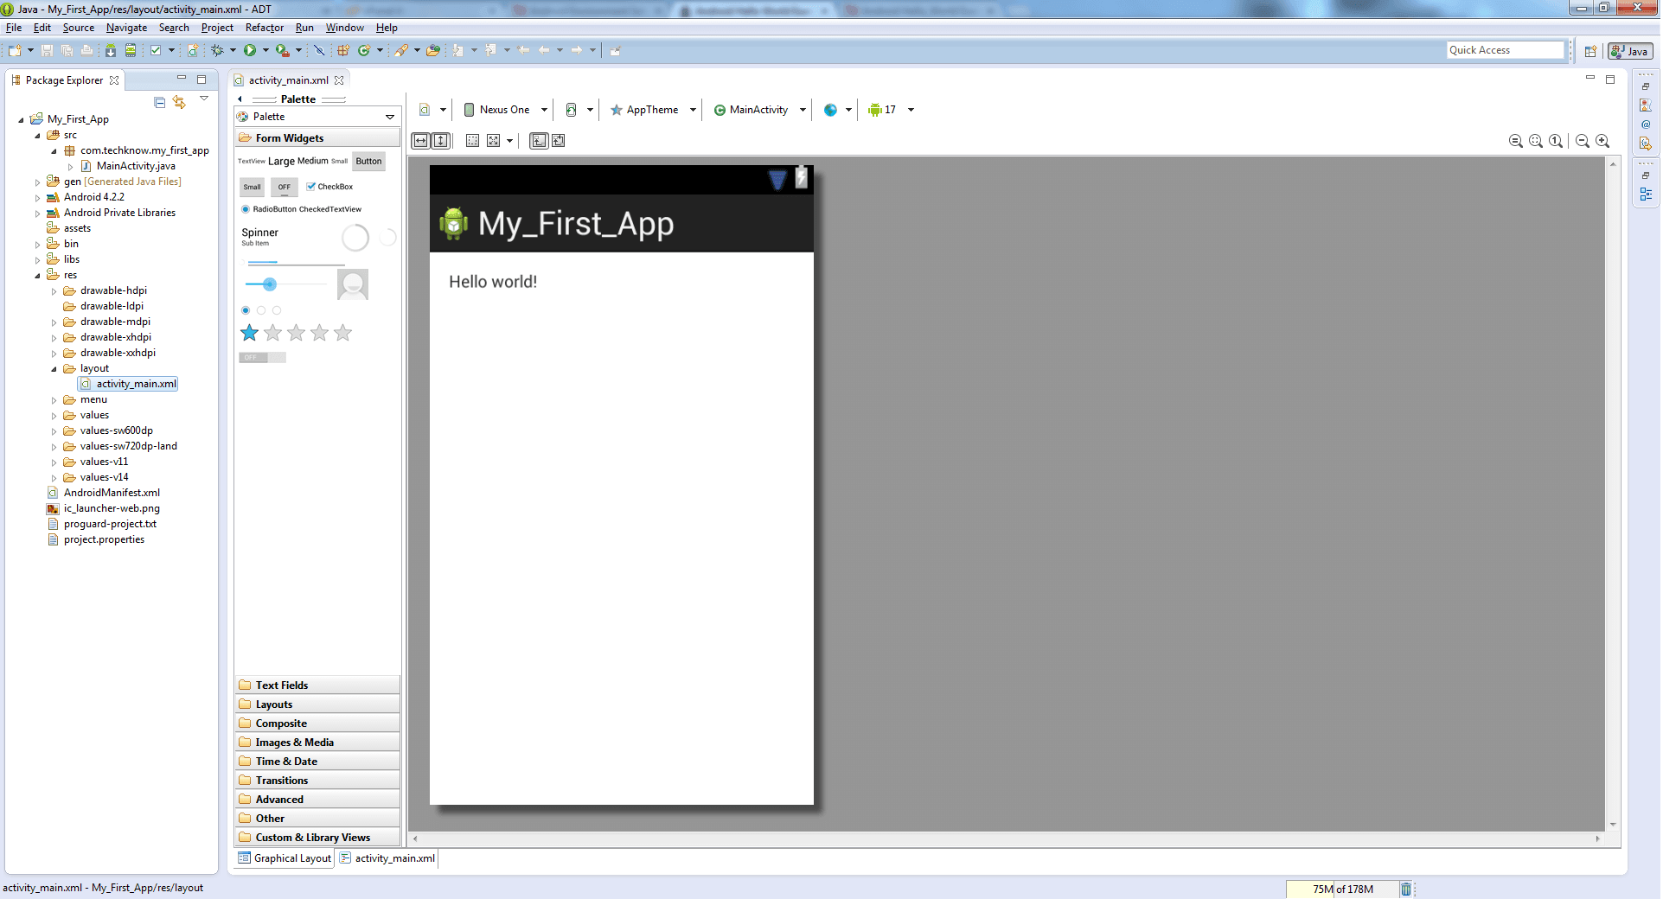Open the Window menu
The width and height of the screenshot is (1663, 899).
(344, 28)
